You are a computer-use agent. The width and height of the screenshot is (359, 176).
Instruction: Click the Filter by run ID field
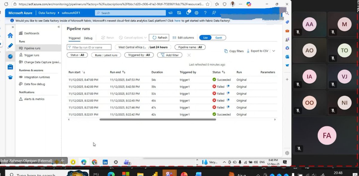coord(89,47)
